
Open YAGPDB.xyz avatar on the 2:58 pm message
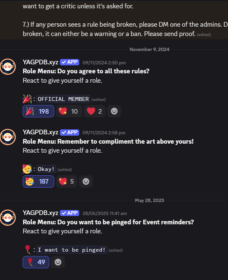[8, 137]
